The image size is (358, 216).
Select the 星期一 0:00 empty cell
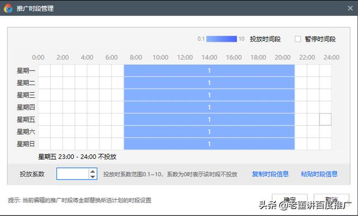[44, 71]
